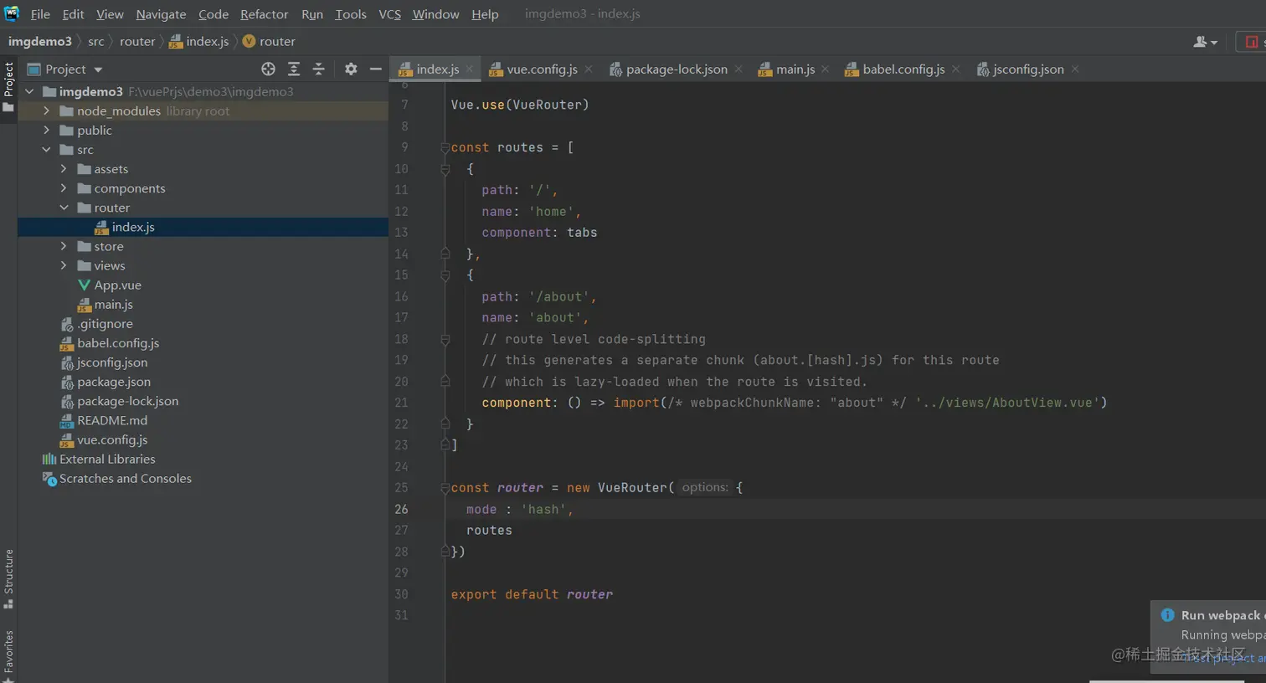Toggle the Favorites tool window

(8, 653)
